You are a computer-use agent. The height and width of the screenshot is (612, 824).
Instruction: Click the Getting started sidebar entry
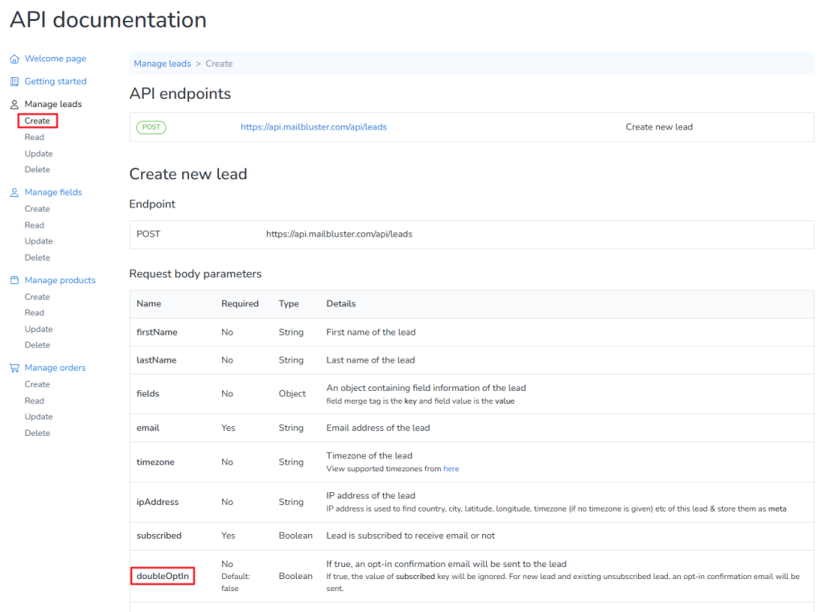coord(56,81)
